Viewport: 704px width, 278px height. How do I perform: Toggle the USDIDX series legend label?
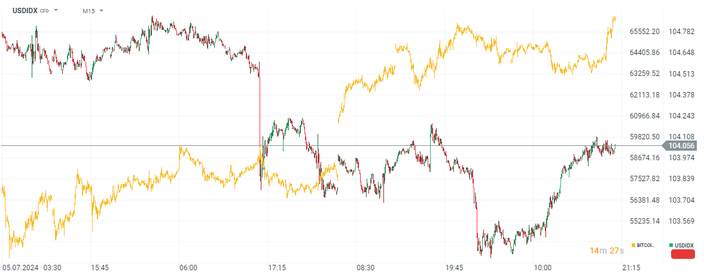pos(684,246)
